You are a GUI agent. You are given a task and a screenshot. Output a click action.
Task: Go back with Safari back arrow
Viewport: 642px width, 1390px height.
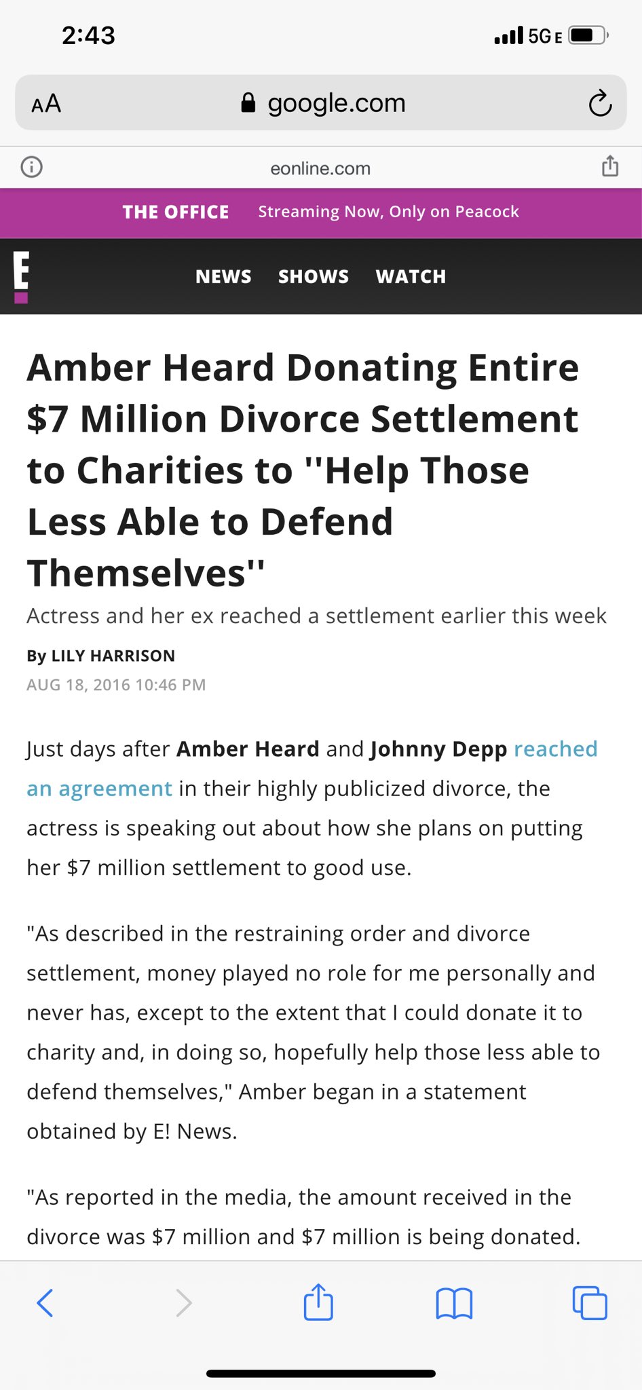[x=45, y=1302]
